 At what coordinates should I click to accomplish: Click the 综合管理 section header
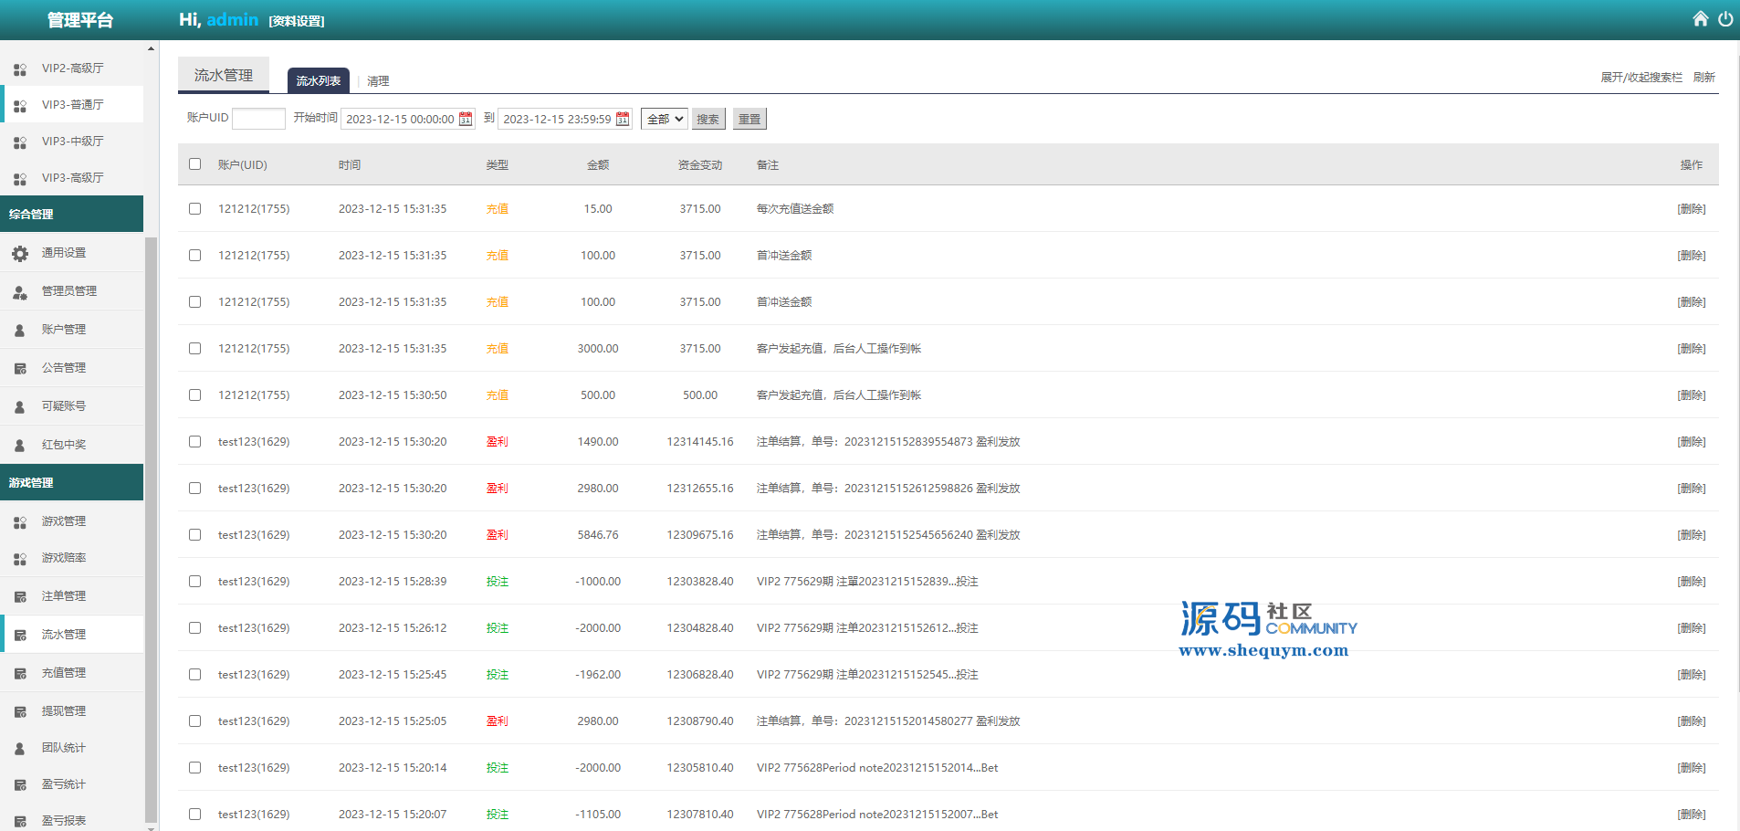71,214
